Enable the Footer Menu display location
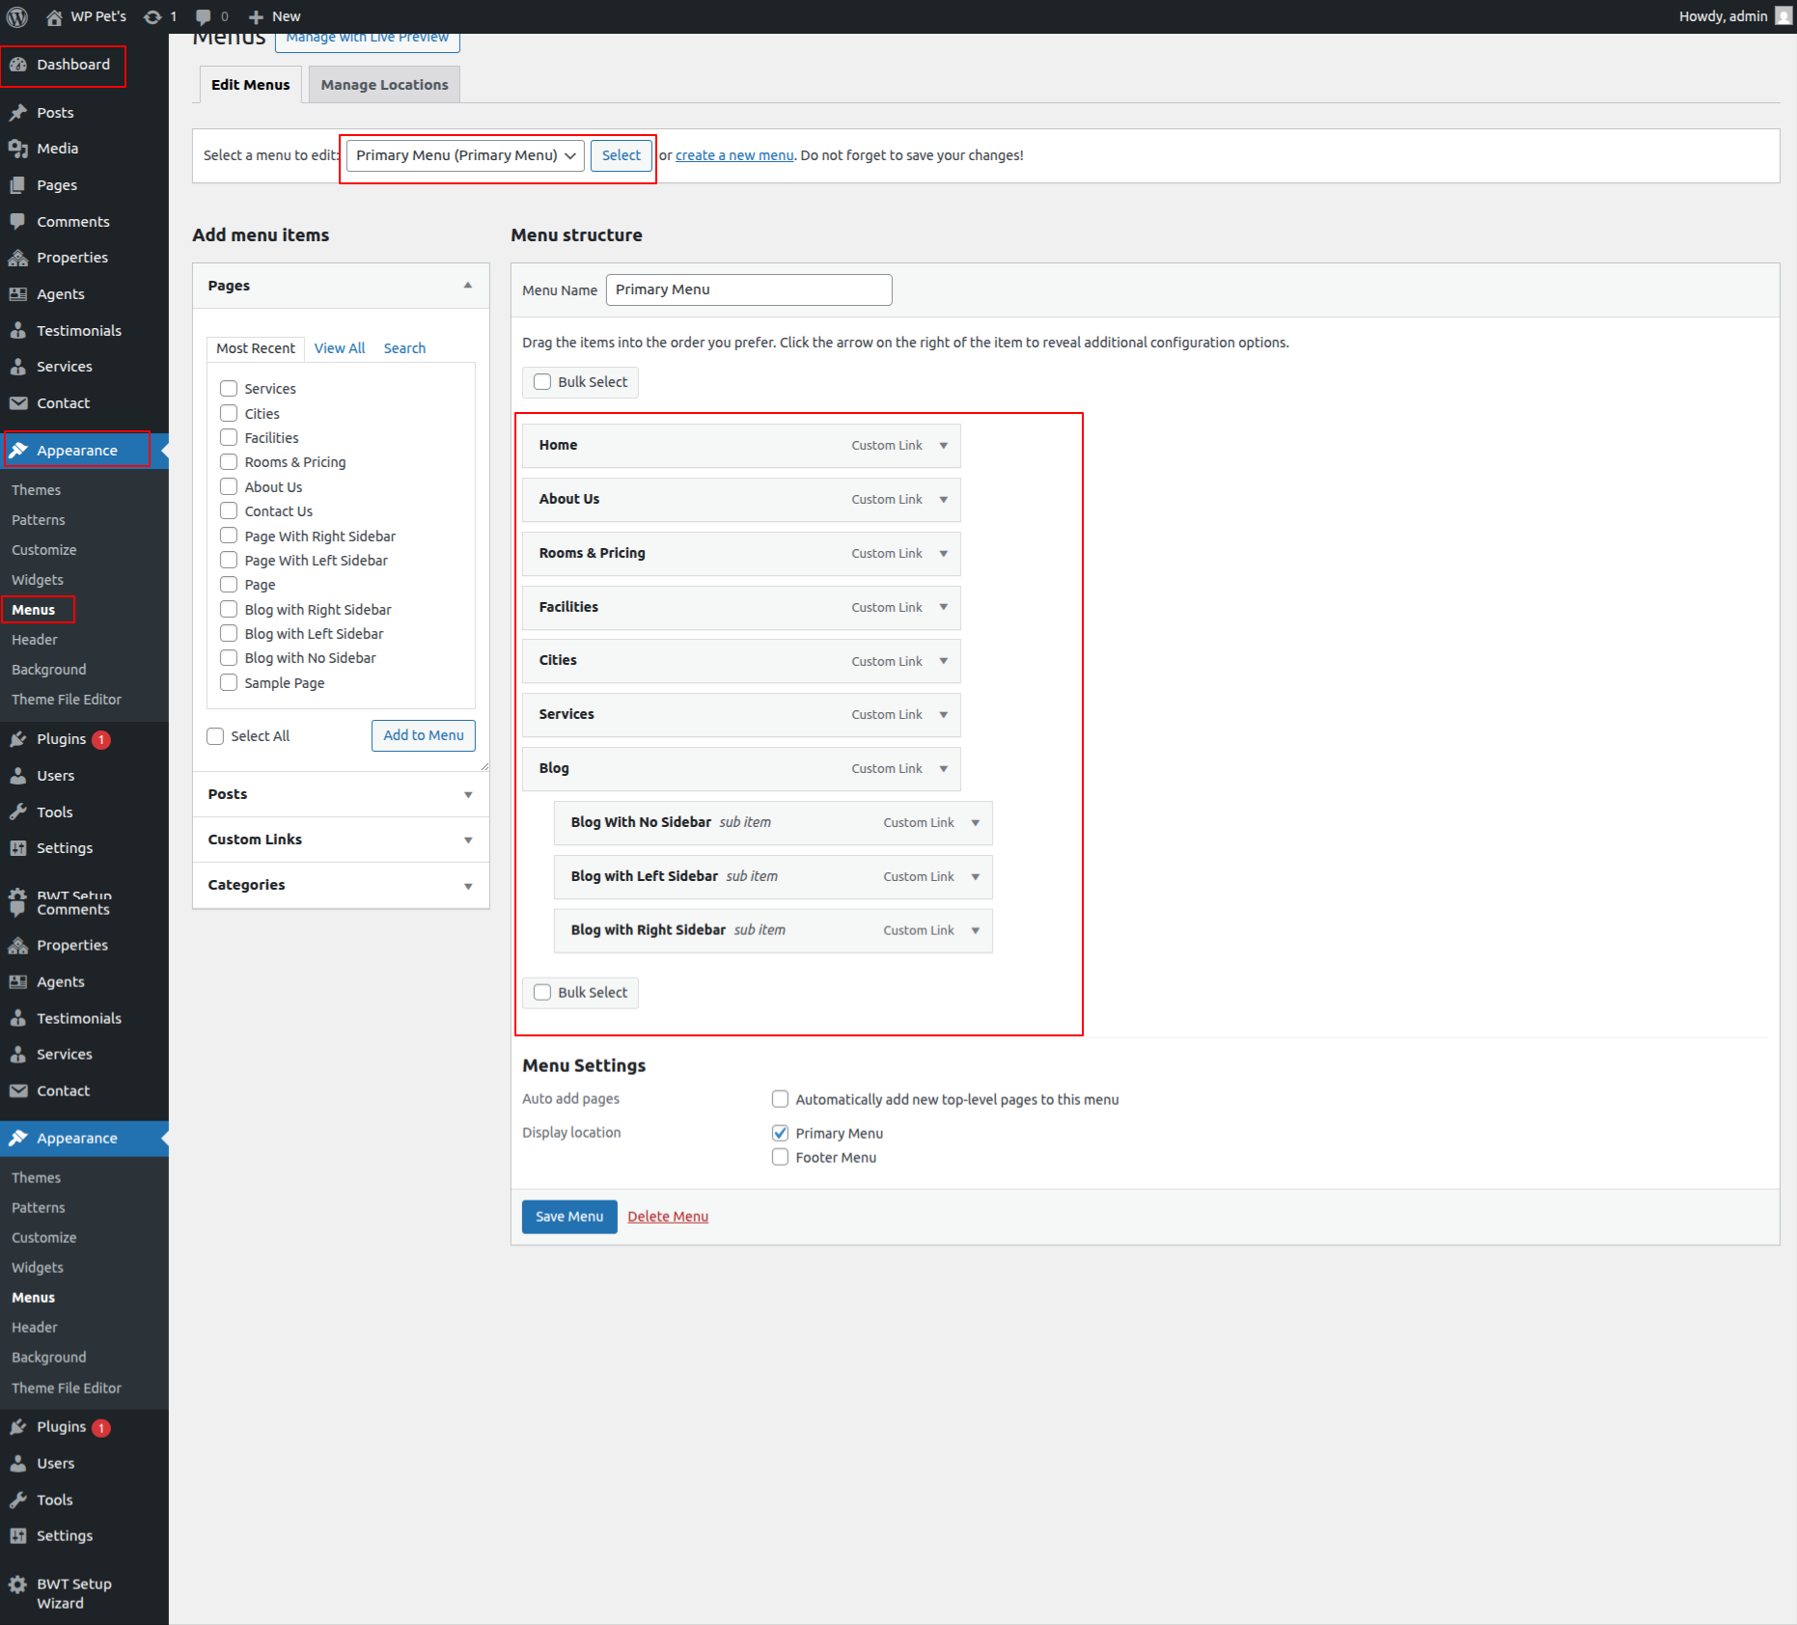Screen dimensions: 1797x1625 pos(780,1157)
